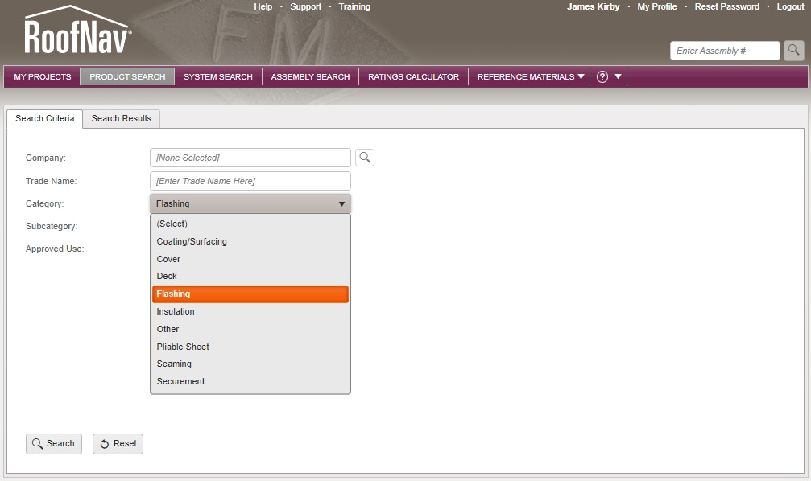The height and width of the screenshot is (481, 811).
Task: Click the Logout link
Action: pos(790,6)
